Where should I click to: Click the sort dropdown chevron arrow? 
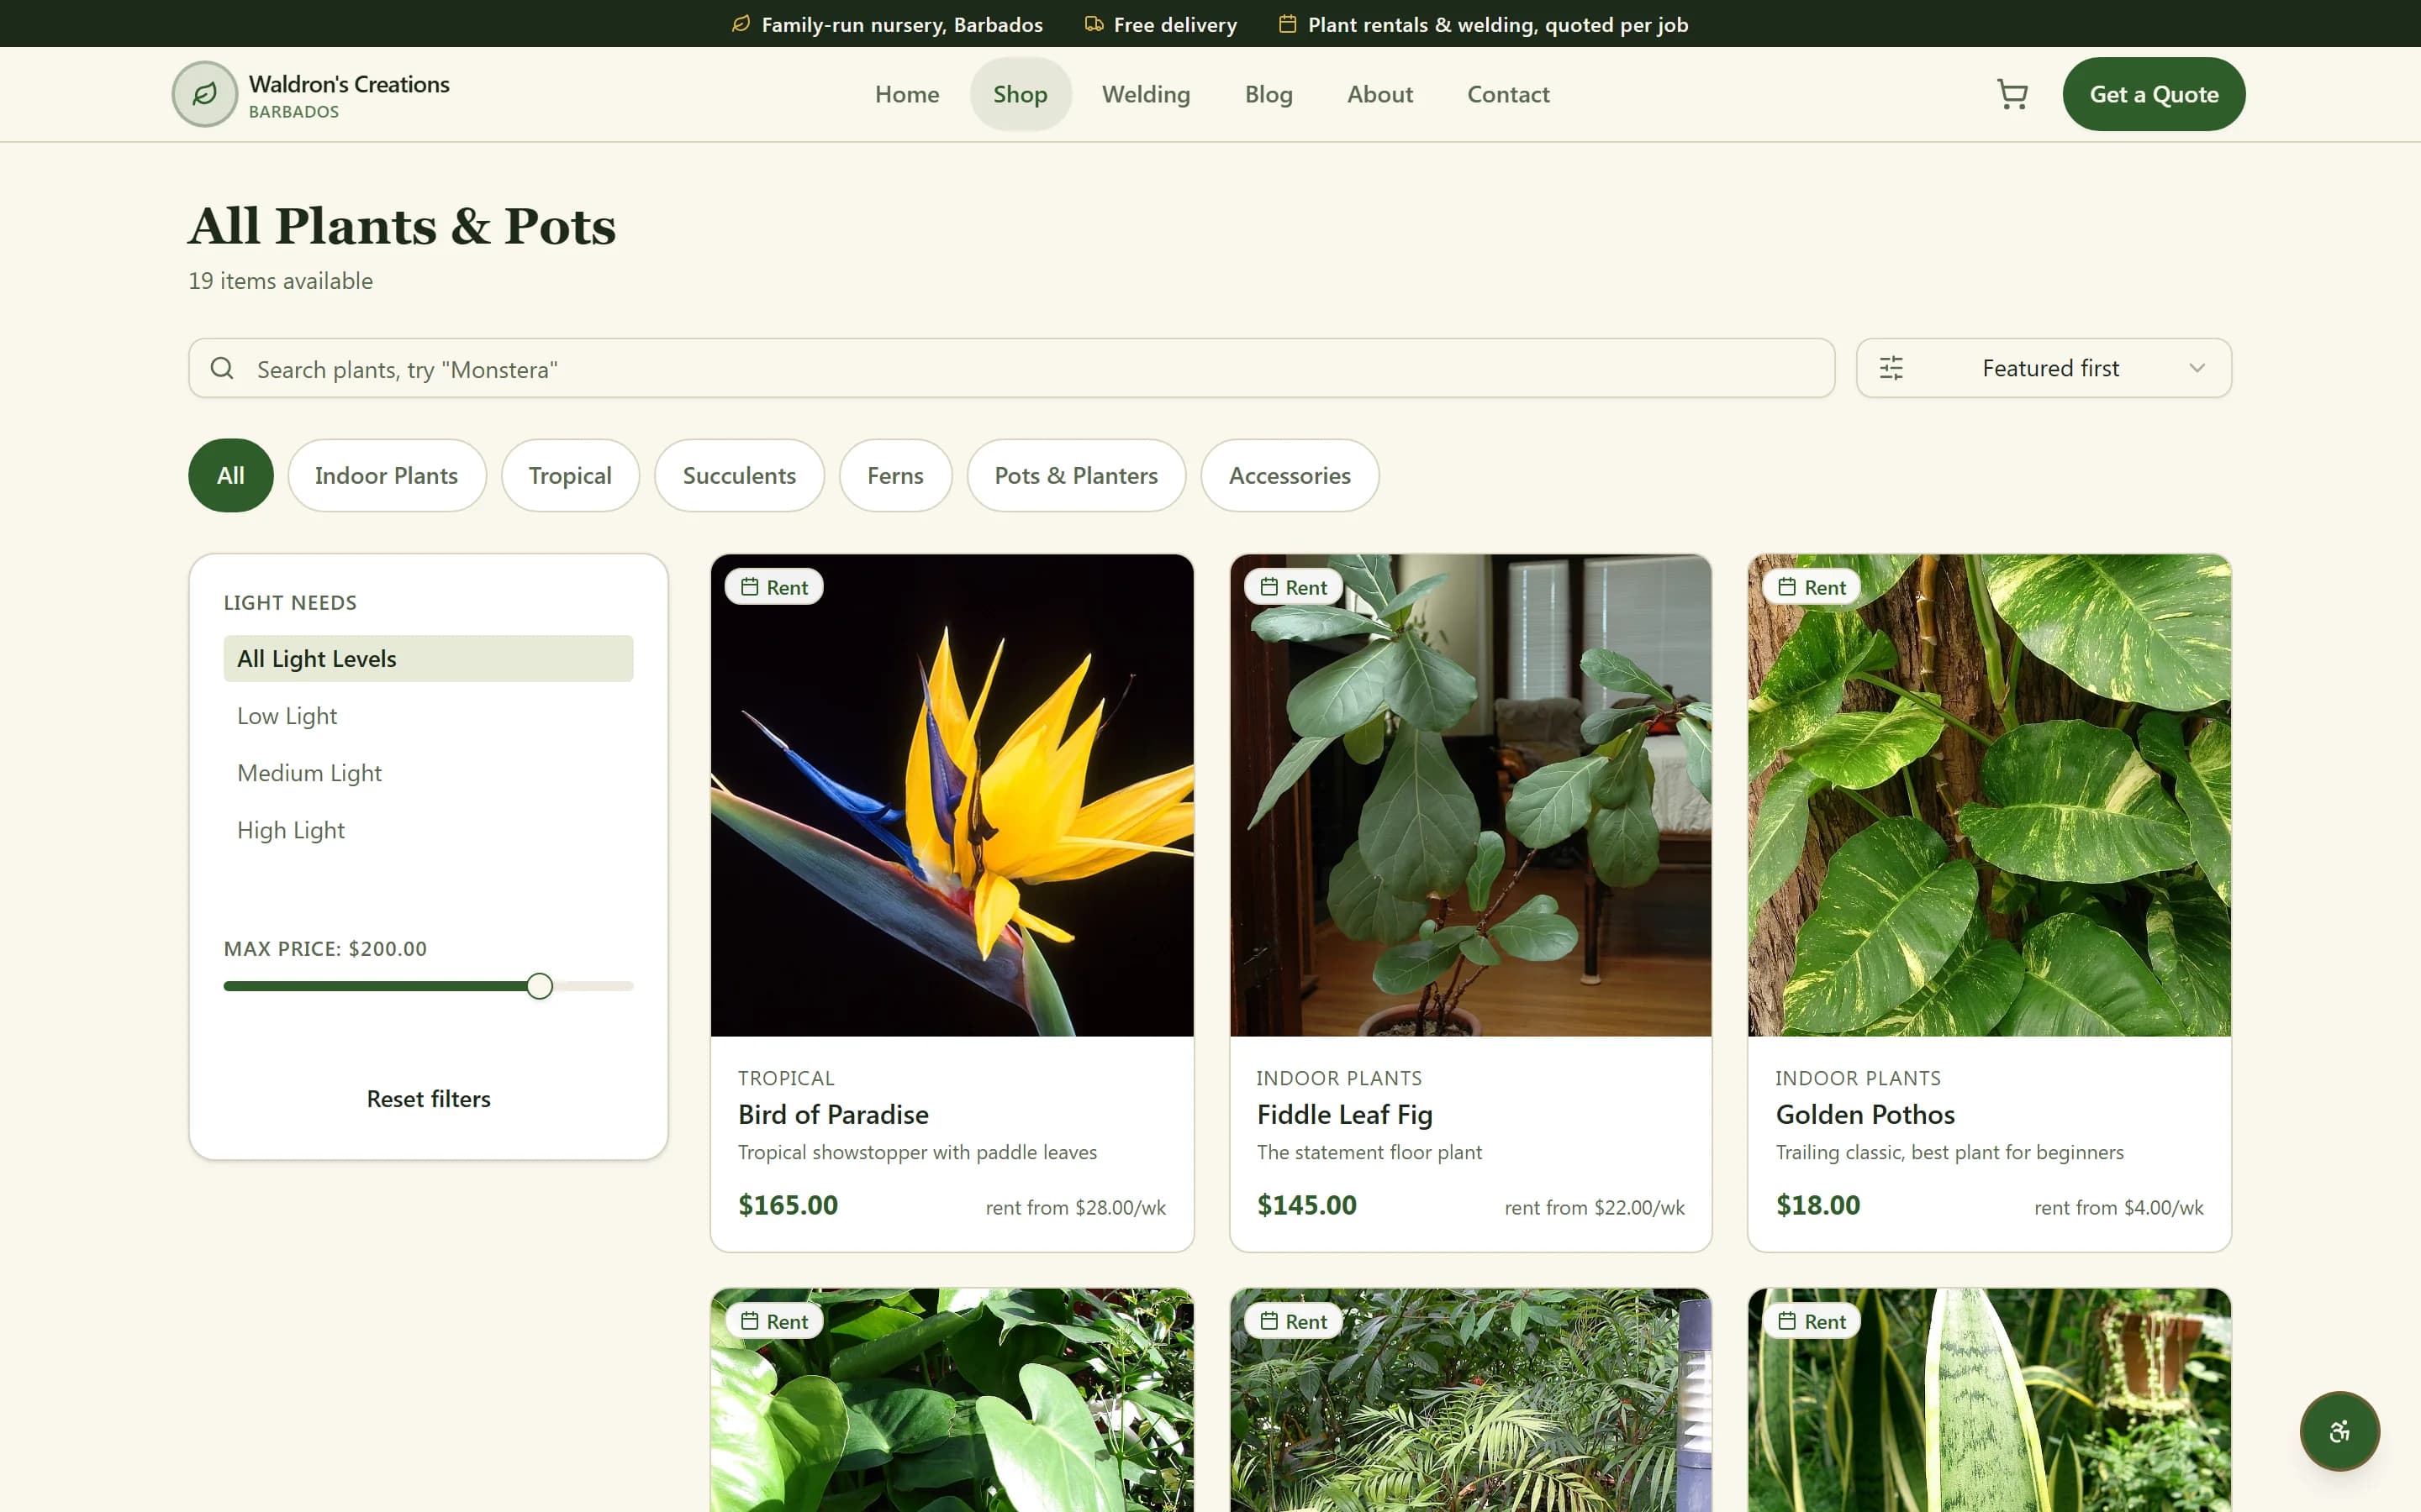click(x=2197, y=368)
